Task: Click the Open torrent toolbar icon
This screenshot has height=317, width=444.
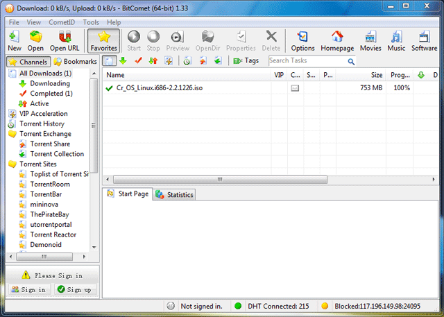Action: click(x=35, y=37)
